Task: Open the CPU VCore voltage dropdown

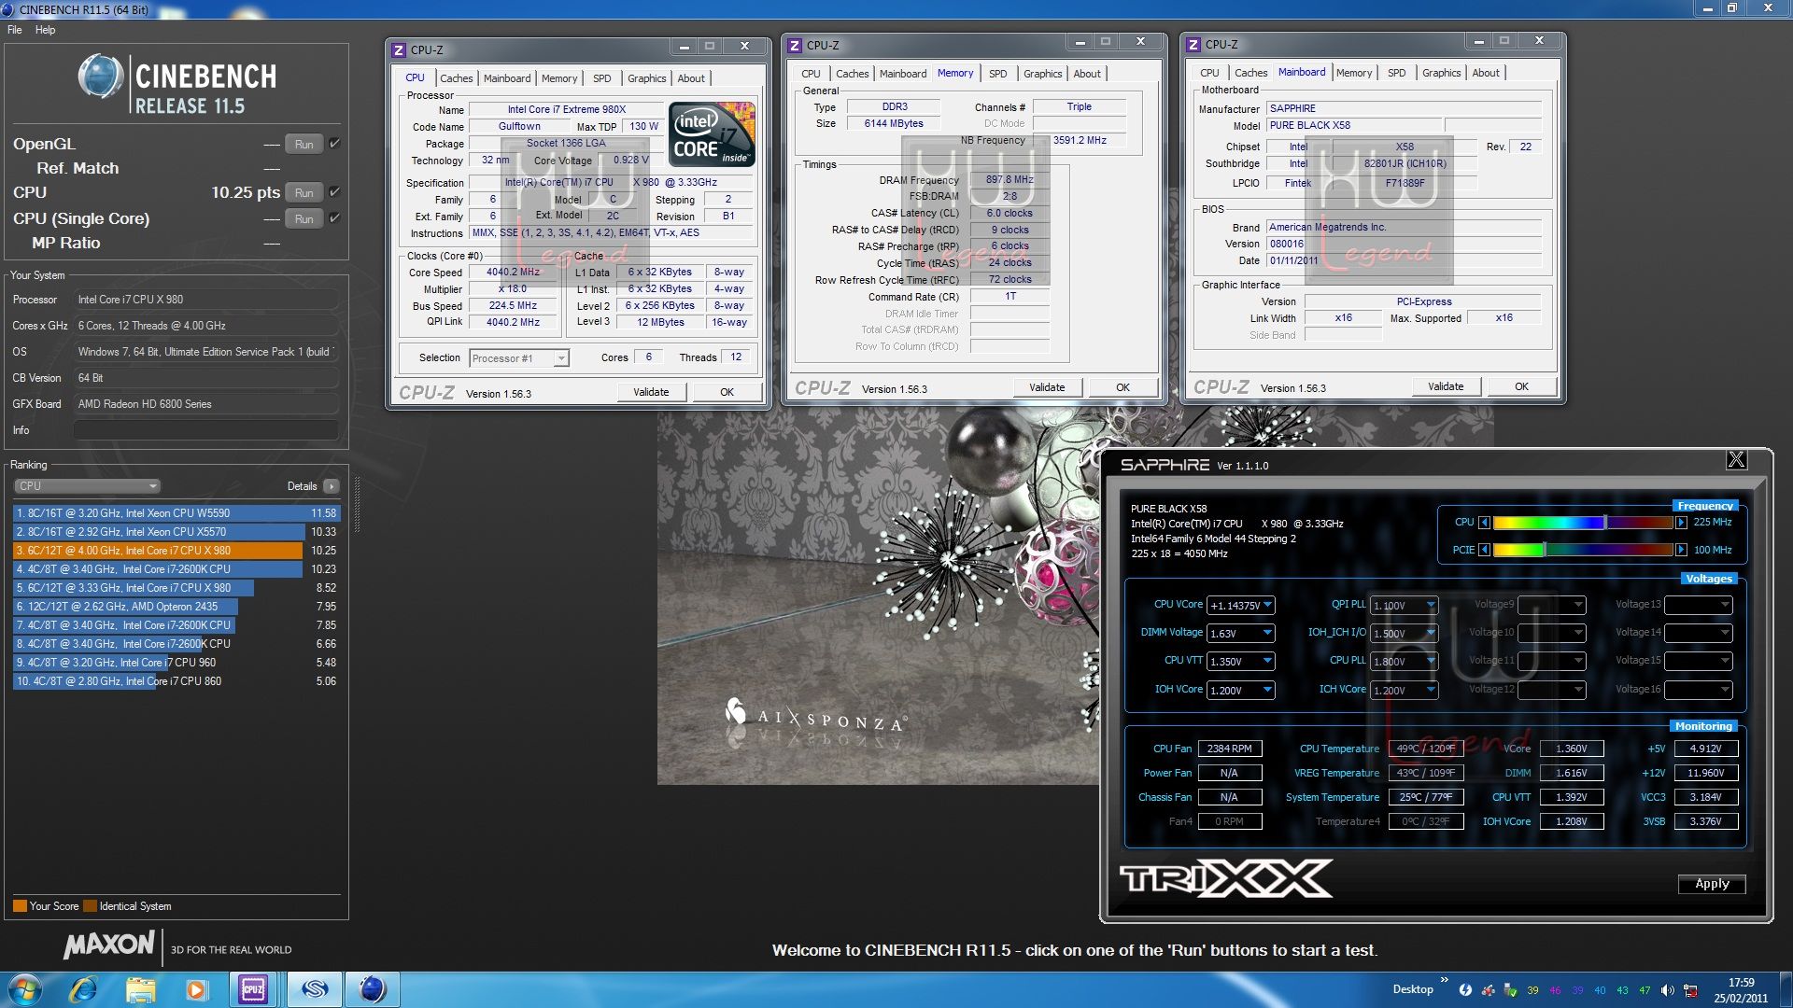Action: (1267, 605)
